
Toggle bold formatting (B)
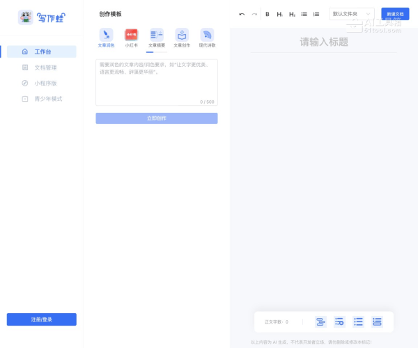coord(268,14)
